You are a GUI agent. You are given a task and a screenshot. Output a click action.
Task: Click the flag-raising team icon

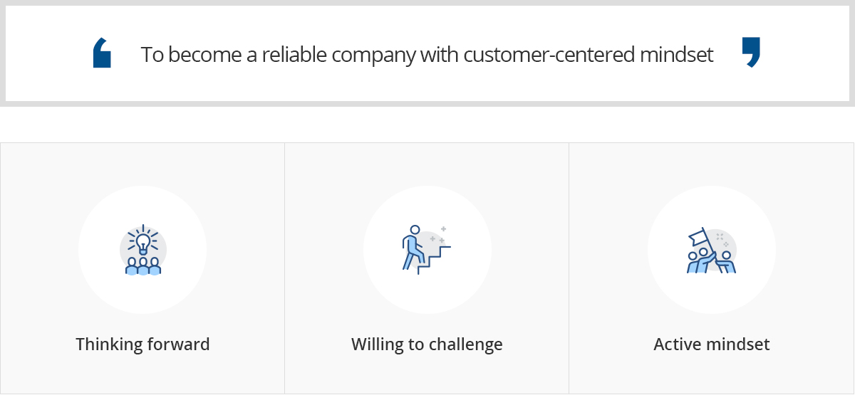point(712,250)
